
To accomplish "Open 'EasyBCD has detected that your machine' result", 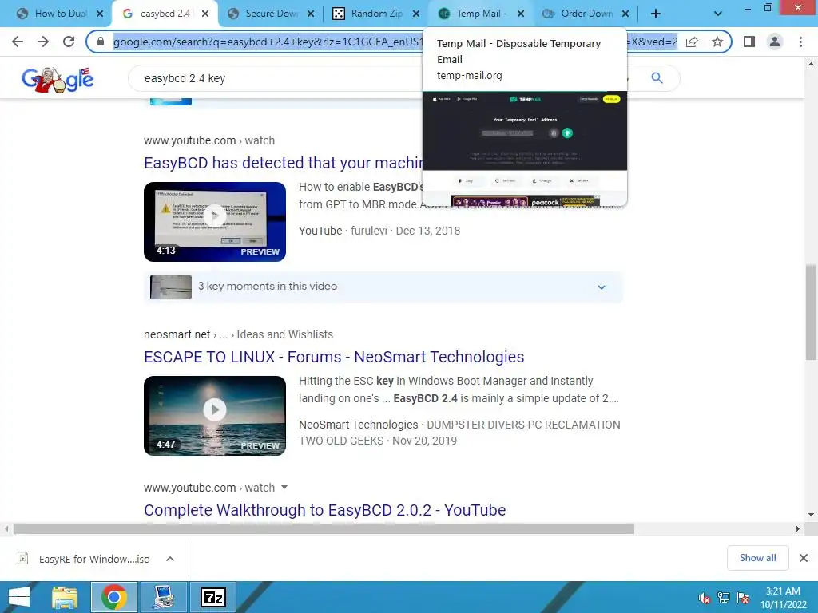I will tap(284, 163).
